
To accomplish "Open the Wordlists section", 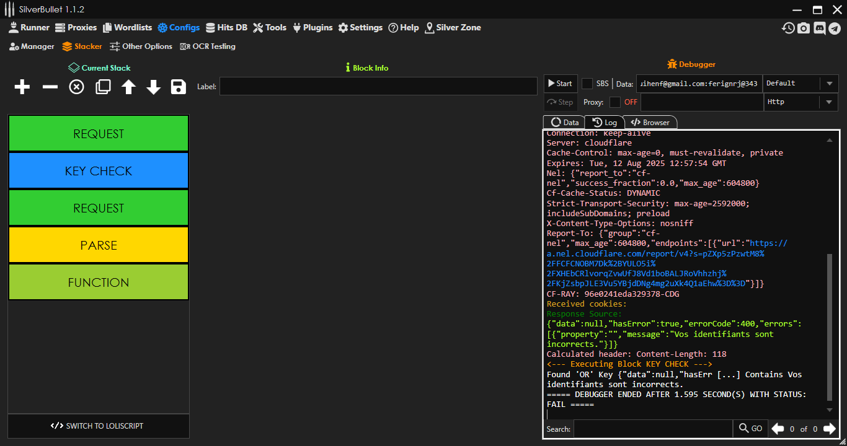I will [128, 28].
